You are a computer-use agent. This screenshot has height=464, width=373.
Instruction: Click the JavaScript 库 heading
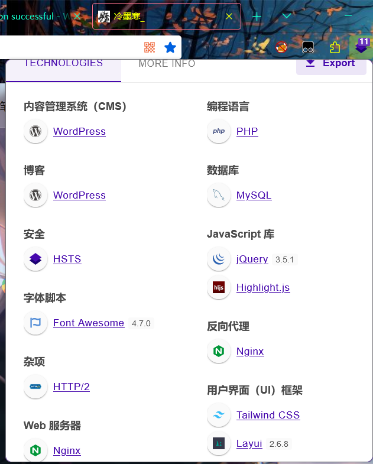click(x=241, y=234)
